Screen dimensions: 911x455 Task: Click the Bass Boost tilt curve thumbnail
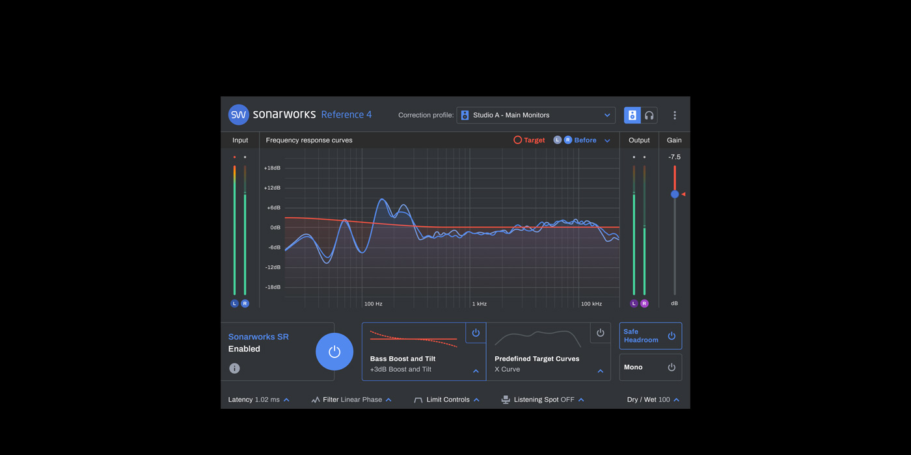coord(414,339)
